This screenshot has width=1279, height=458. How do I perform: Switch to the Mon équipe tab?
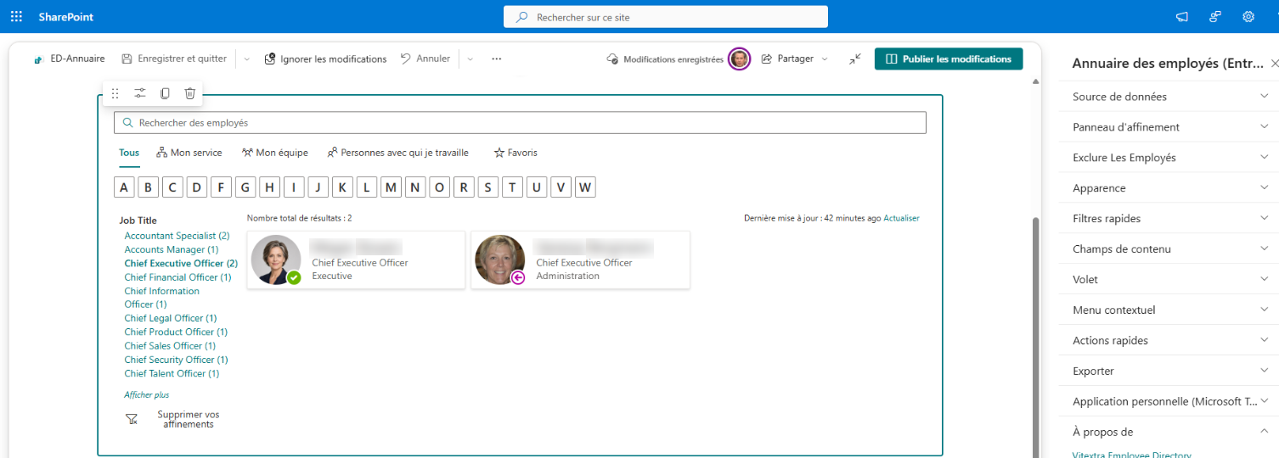point(274,153)
